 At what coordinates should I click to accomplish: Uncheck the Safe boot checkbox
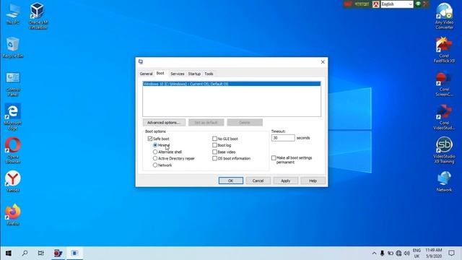(x=150, y=139)
